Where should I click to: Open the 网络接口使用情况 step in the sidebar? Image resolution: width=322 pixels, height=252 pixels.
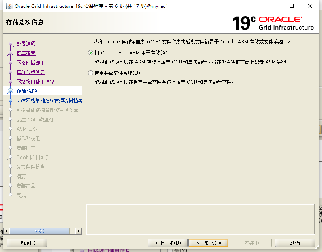36,82
